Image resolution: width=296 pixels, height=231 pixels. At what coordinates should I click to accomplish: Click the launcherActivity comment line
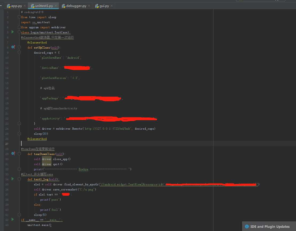[x=59, y=108]
